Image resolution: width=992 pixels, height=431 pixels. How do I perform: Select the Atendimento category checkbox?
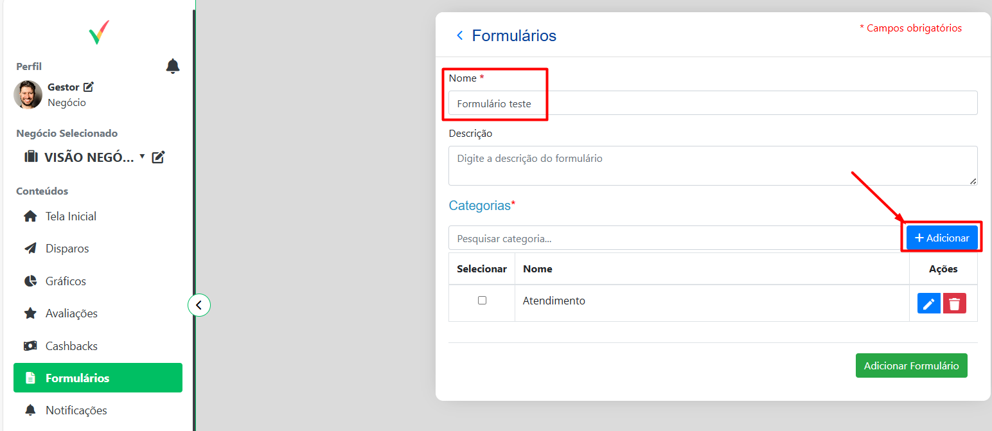pyautogui.click(x=482, y=300)
